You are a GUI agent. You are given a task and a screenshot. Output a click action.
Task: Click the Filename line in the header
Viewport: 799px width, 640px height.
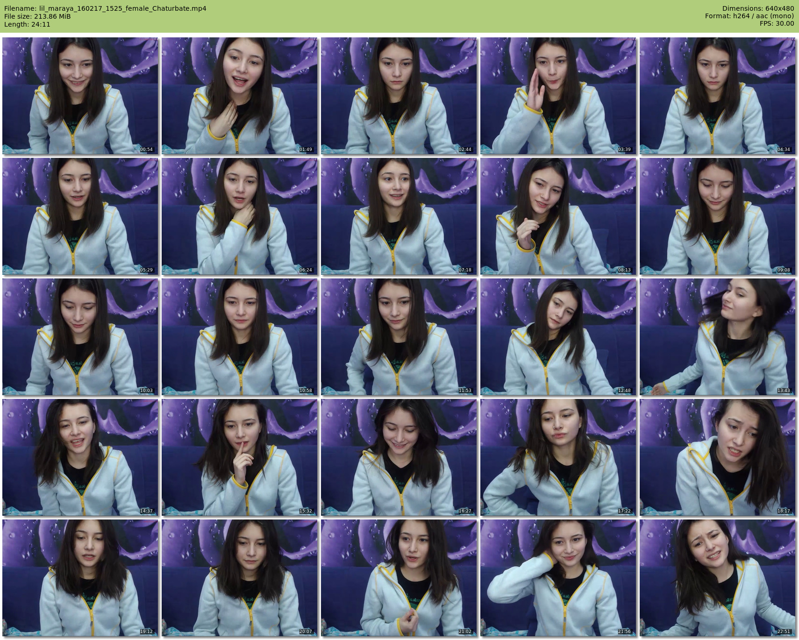(x=105, y=8)
